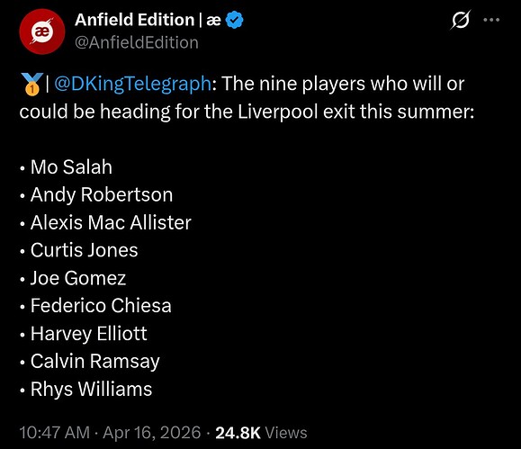Image resolution: width=521 pixels, height=449 pixels.
Task: Click the Rhys Williams list line
Action: click(85, 390)
